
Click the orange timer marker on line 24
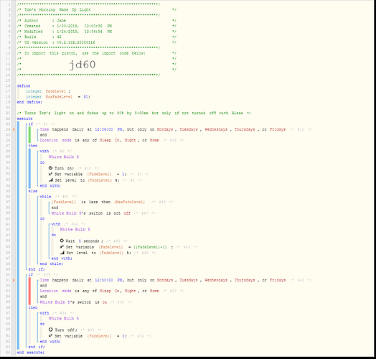click(14, 129)
